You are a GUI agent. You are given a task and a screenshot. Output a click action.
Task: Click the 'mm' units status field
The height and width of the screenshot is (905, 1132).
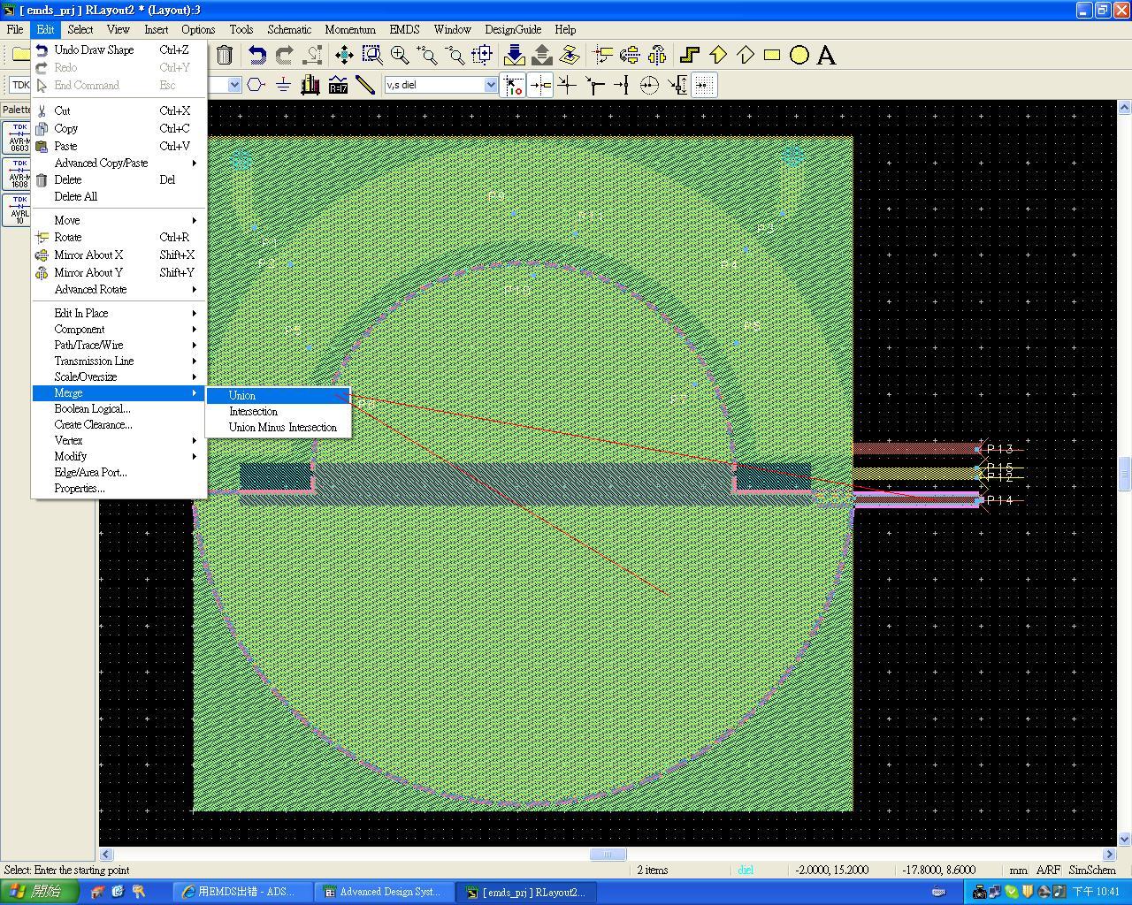click(1017, 870)
